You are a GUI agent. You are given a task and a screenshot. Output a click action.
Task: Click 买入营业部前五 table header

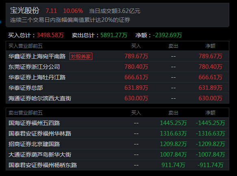[26, 46]
